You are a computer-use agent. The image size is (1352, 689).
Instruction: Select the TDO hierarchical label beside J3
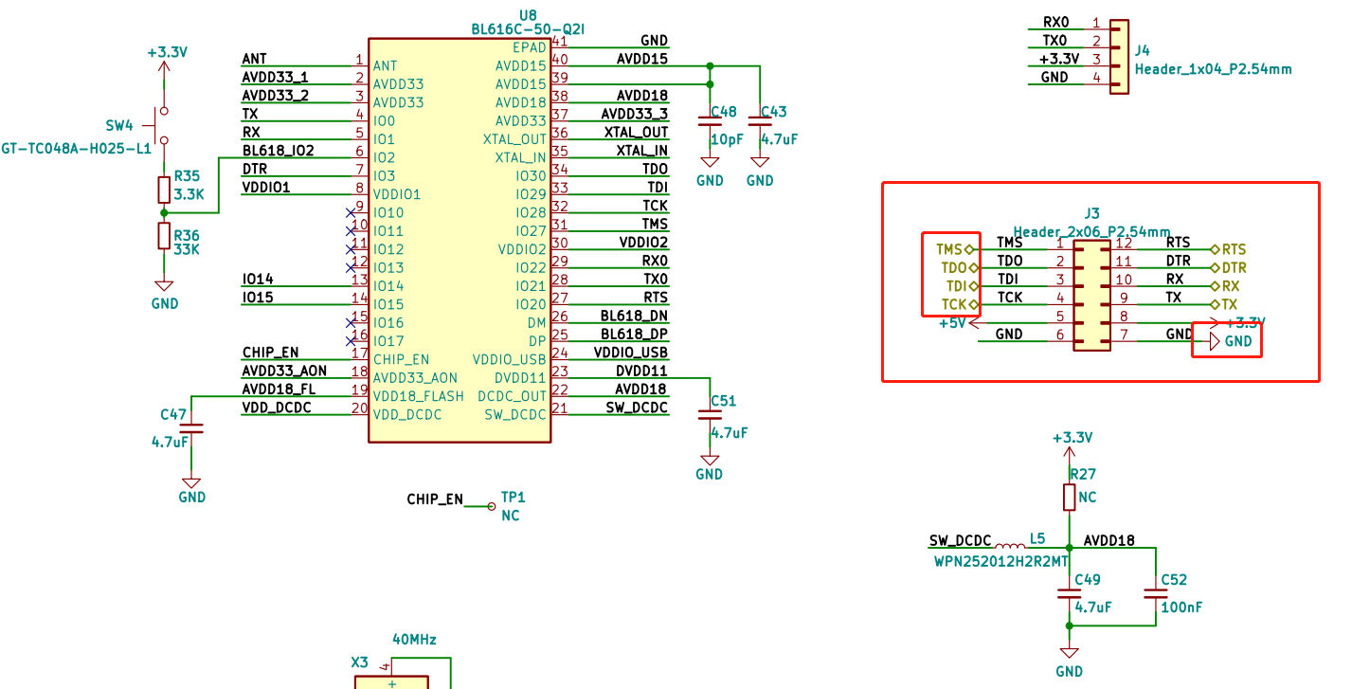coord(958,268)
